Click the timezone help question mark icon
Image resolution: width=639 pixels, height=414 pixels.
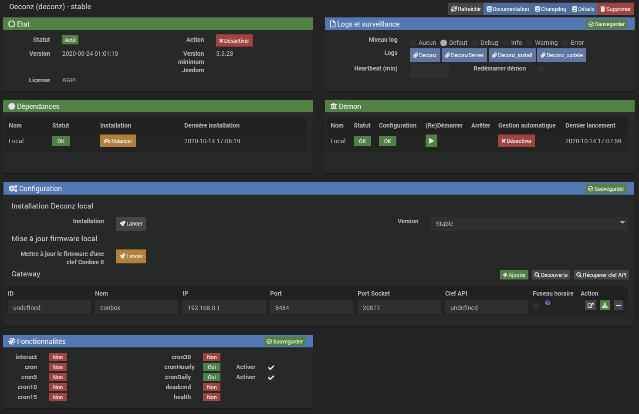point(548,303)
